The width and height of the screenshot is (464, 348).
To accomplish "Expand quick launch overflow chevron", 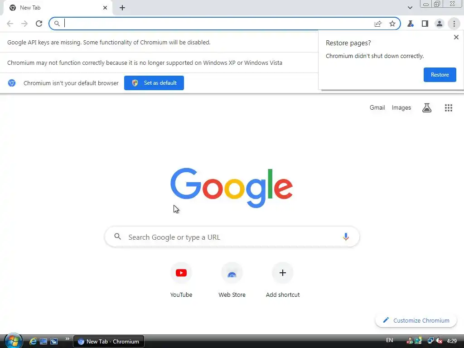I will 67,339.
